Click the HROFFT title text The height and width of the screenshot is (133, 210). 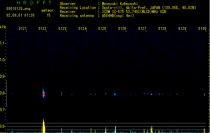click(x=34, y=3)
